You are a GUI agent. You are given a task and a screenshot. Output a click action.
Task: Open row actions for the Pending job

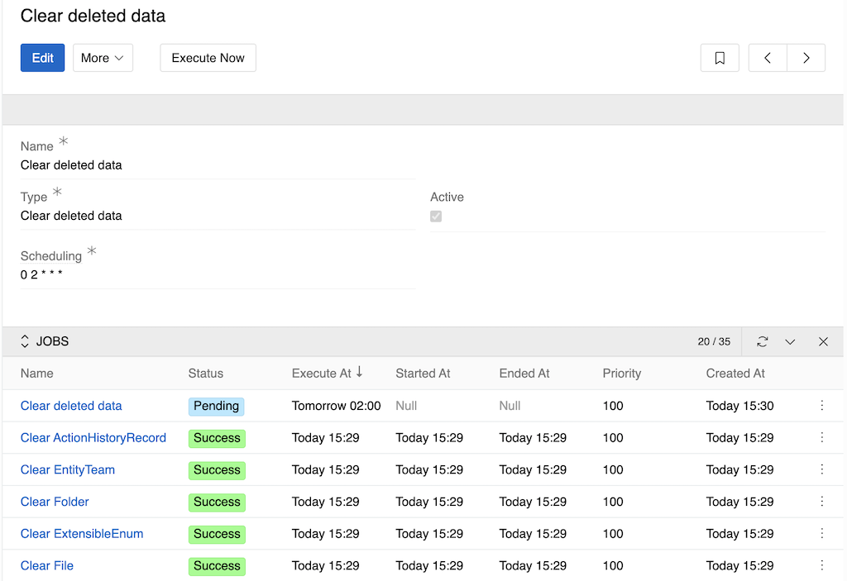(x=821, y=405)
